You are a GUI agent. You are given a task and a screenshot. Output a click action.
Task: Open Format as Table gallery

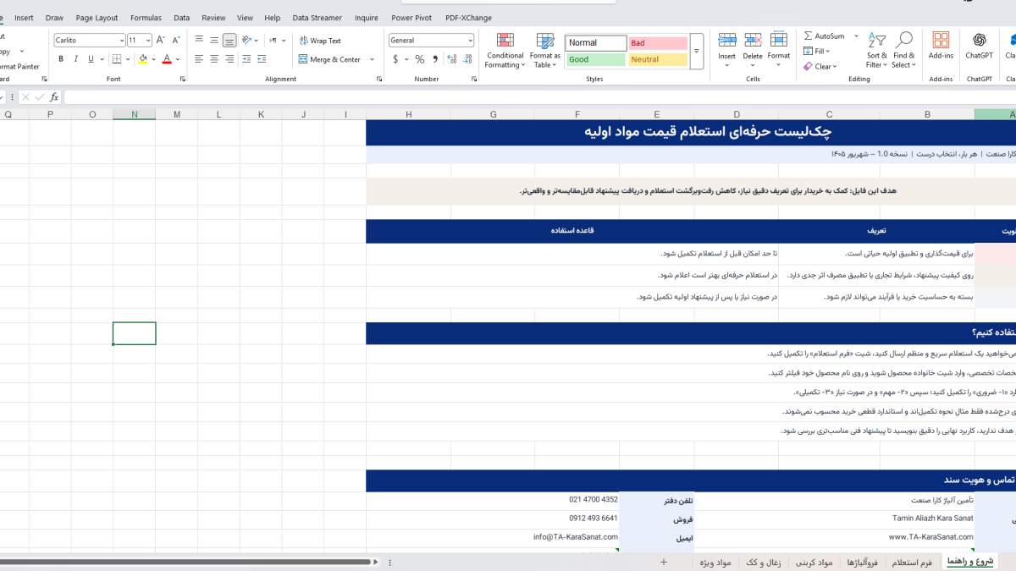545,51
